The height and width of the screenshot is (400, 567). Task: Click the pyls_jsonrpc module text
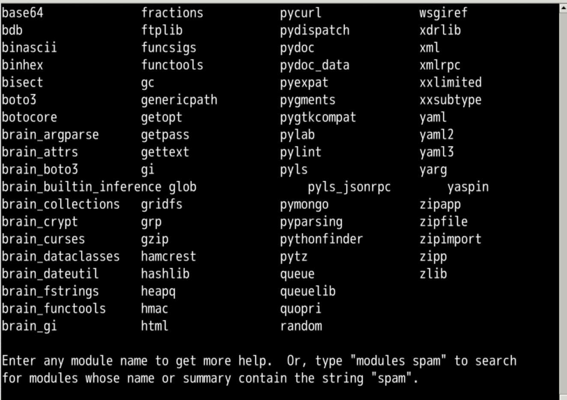[x=349, y=187]
